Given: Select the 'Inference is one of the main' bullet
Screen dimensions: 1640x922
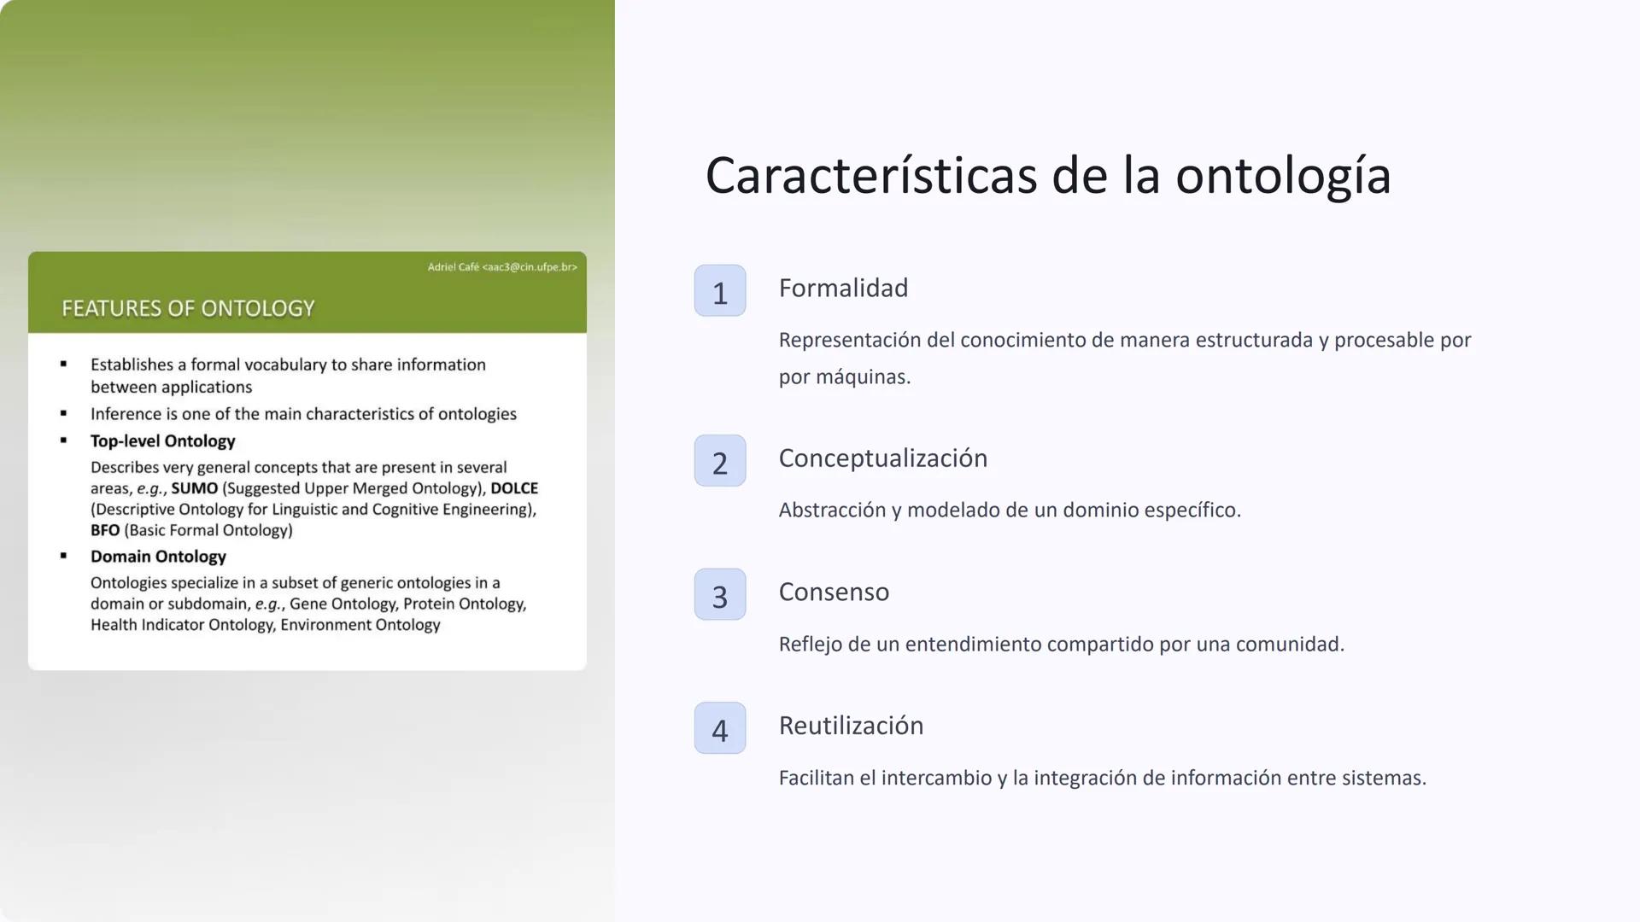Looking at the screenshot, I should pos(303,414).
